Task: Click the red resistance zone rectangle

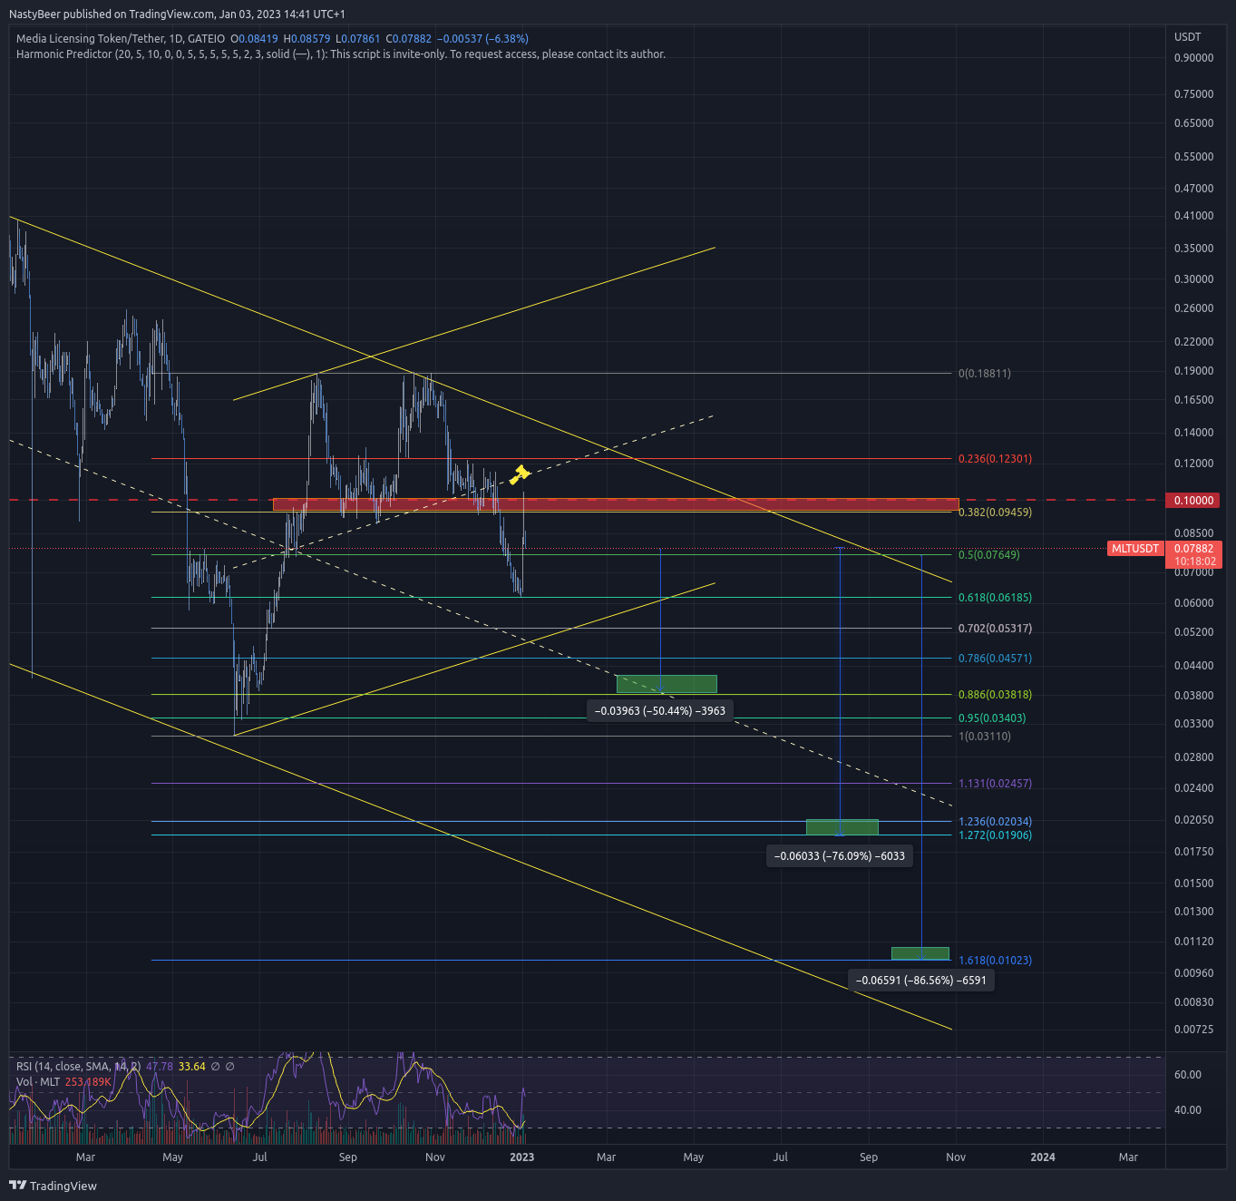Action: [x=616, y=504]
